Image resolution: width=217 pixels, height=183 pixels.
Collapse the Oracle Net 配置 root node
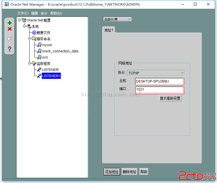19,20
